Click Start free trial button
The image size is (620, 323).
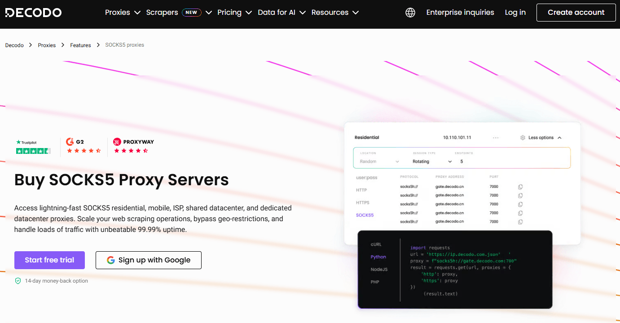click(x=49, y=260)
